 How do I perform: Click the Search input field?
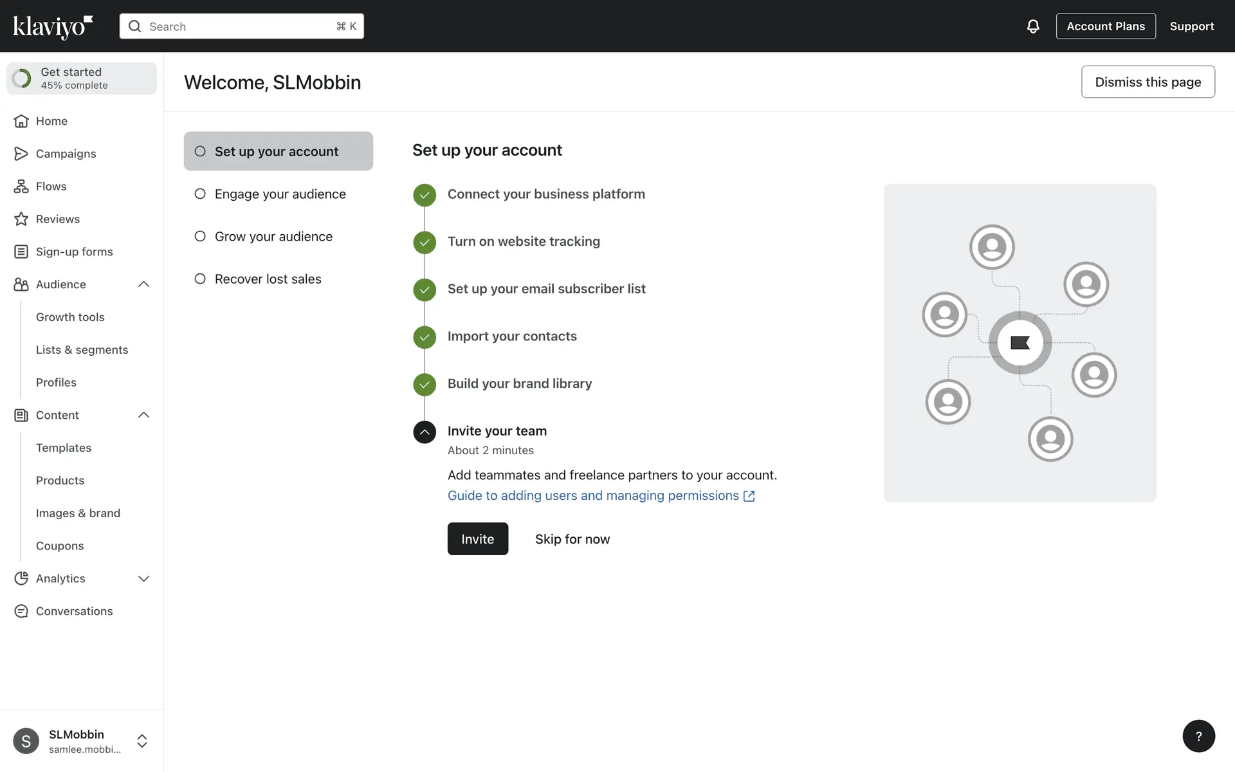(x=241, y=26)
